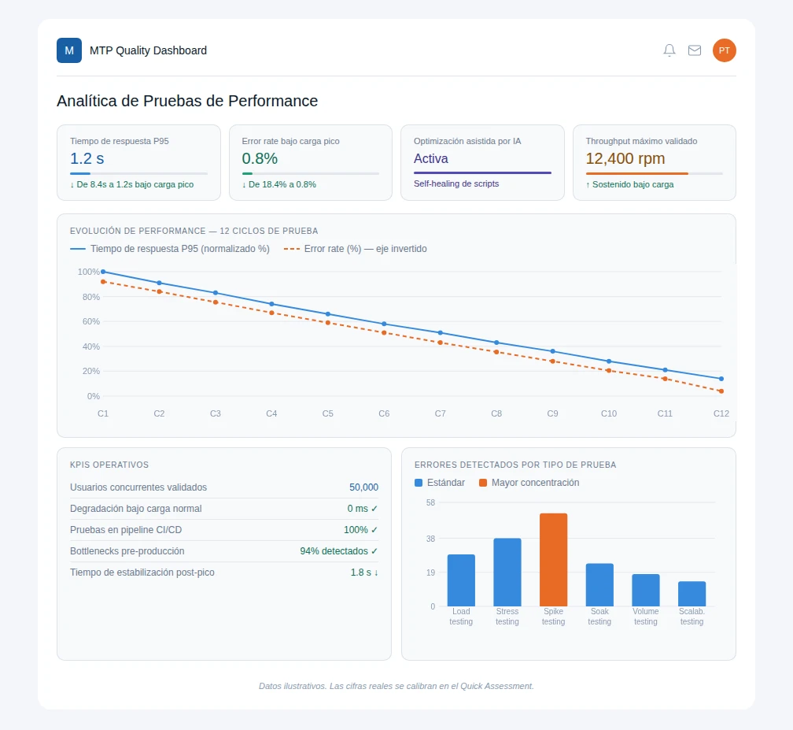Click the De 8.4s a 1.2s caption

(131, 185)
